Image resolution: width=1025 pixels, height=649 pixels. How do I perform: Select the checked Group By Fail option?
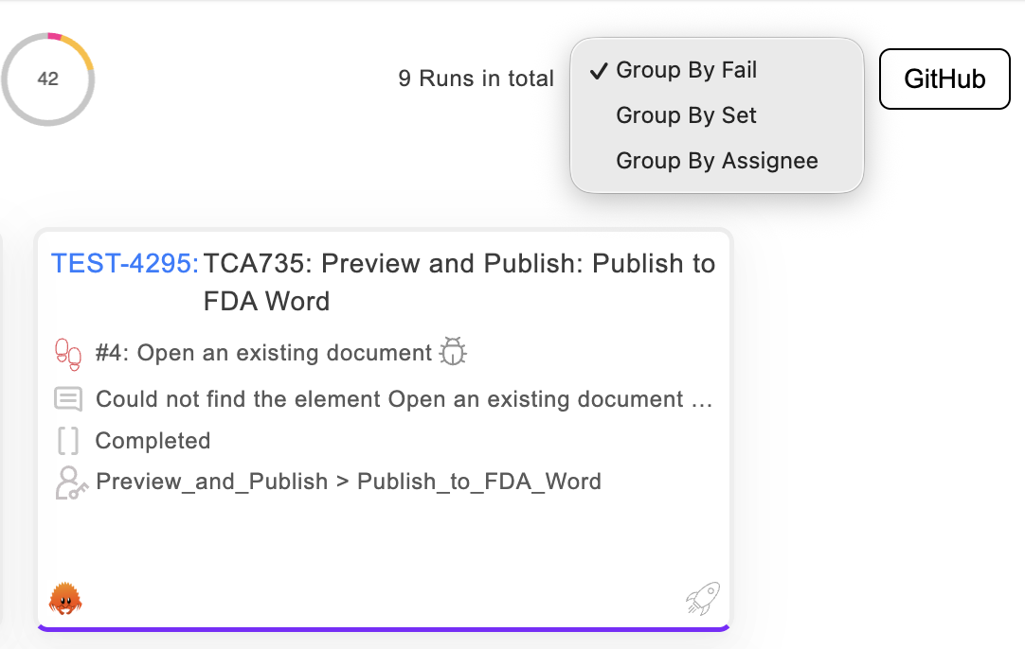tap(686, 70)
